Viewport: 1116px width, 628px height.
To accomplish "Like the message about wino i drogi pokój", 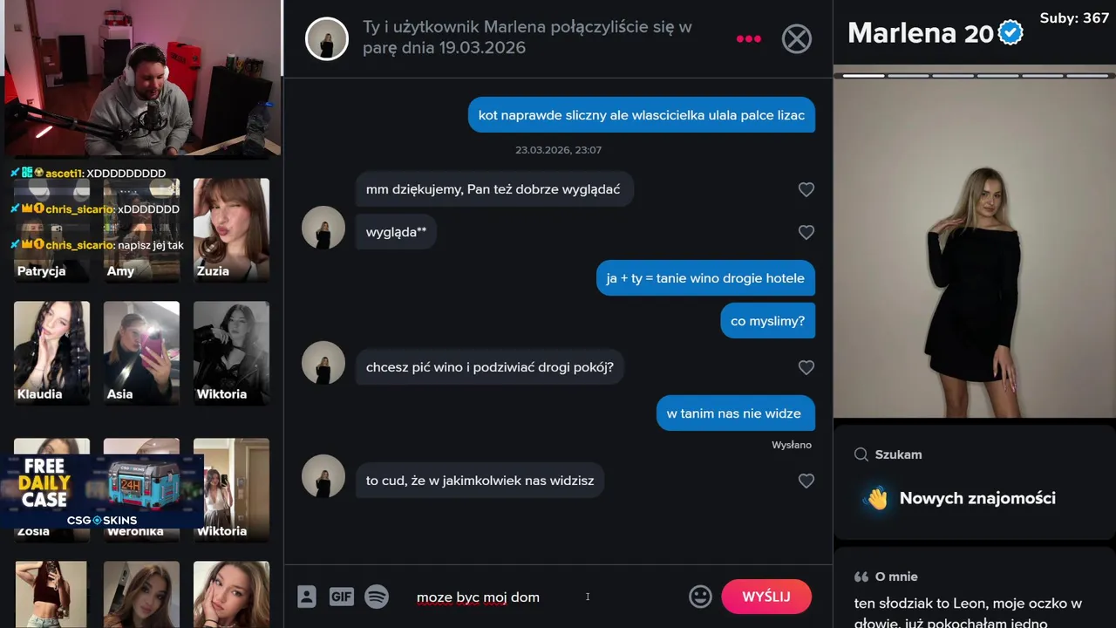I will [x=806, y=367].
